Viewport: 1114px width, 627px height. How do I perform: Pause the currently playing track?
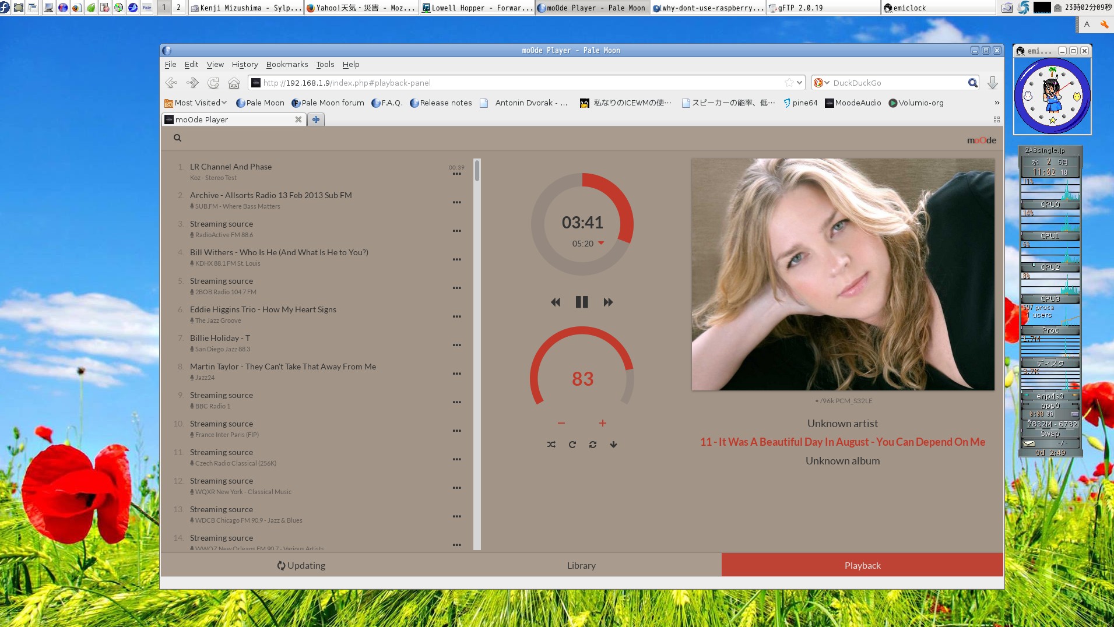click(x=581, y=302)
